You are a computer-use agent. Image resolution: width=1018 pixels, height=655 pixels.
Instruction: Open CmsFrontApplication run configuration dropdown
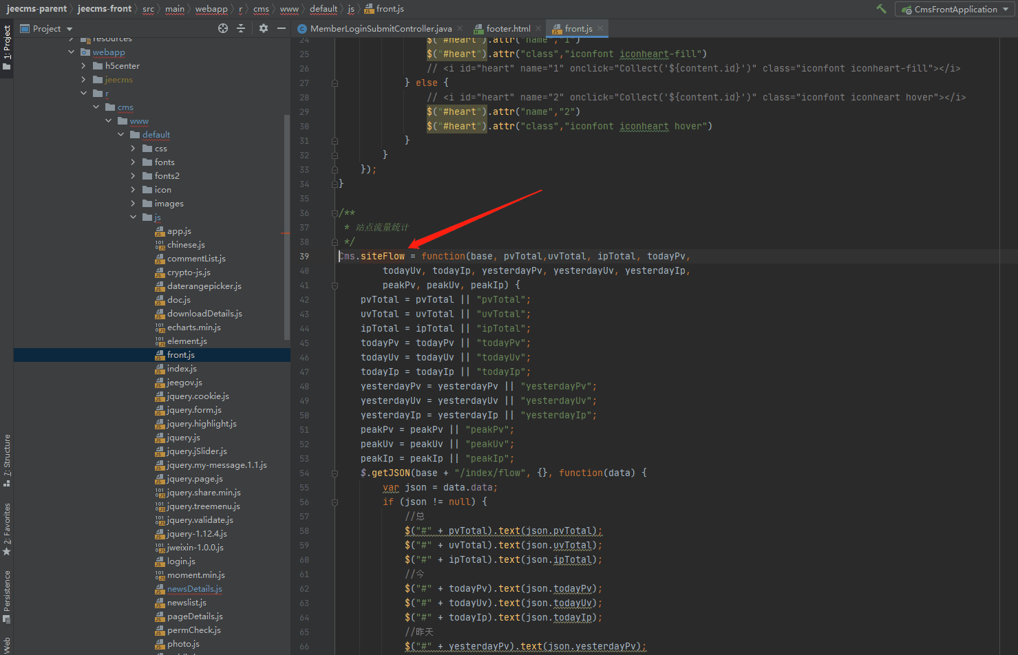click(956, 9)
